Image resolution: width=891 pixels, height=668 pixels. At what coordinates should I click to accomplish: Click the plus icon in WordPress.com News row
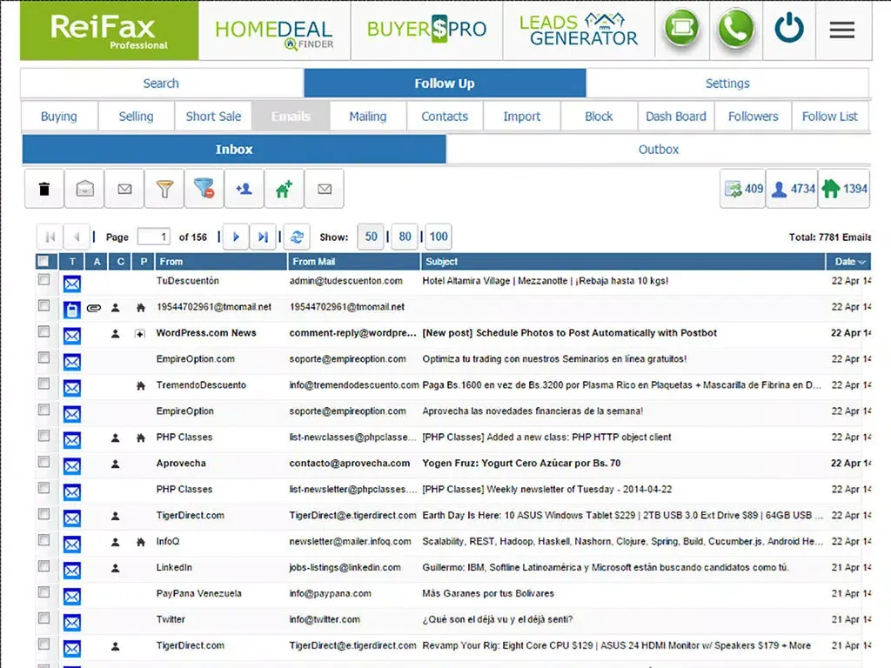(x=140, y=334)
